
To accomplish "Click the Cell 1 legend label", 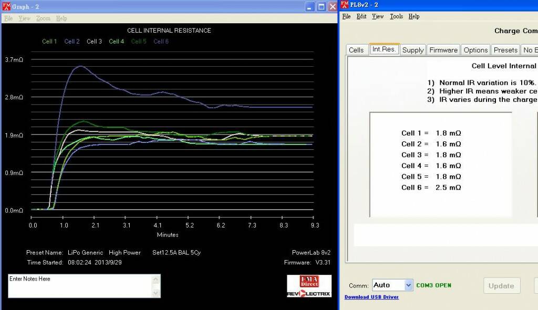I will point(49,41).
